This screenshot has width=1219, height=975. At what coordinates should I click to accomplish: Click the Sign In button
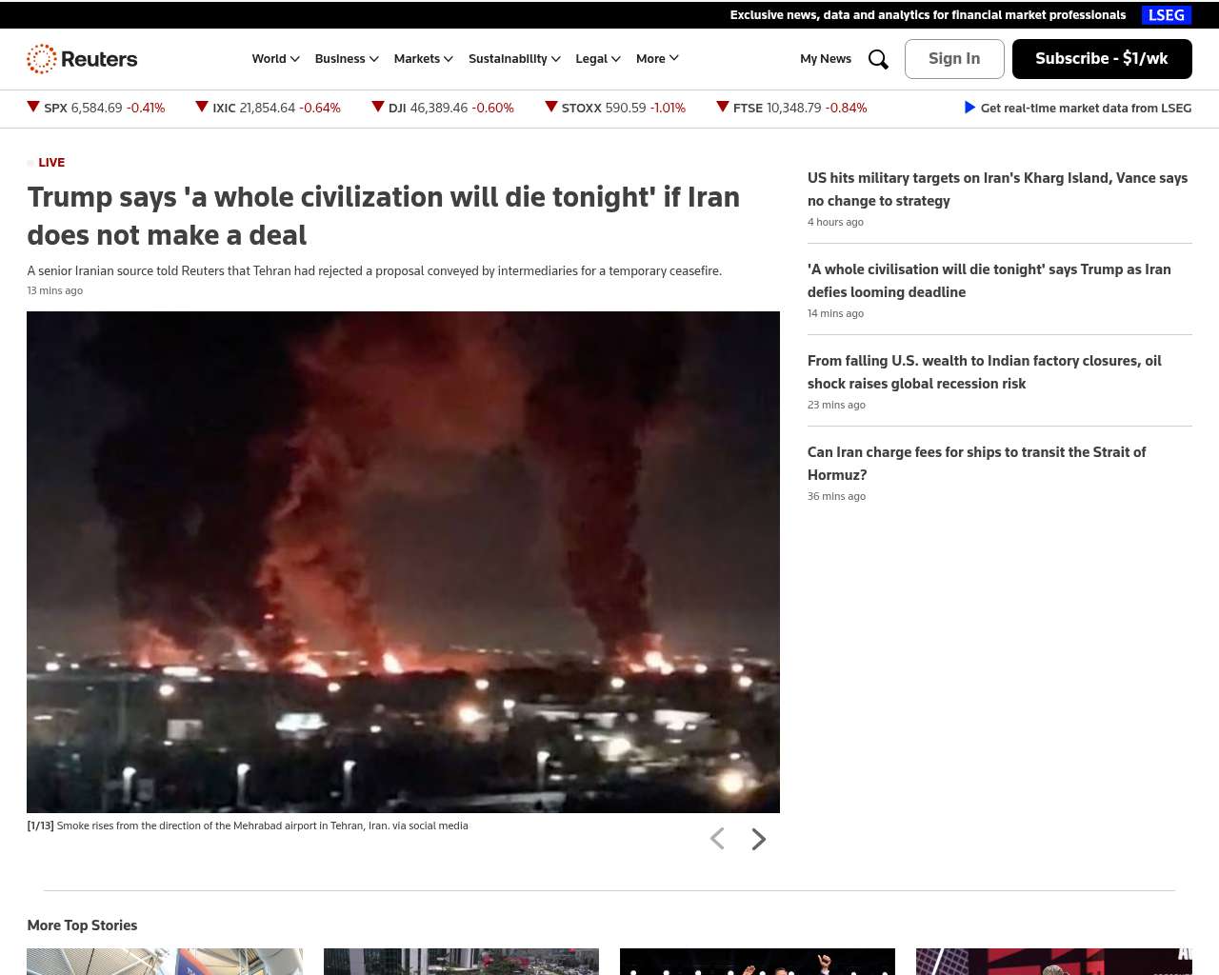coord(954,59)
